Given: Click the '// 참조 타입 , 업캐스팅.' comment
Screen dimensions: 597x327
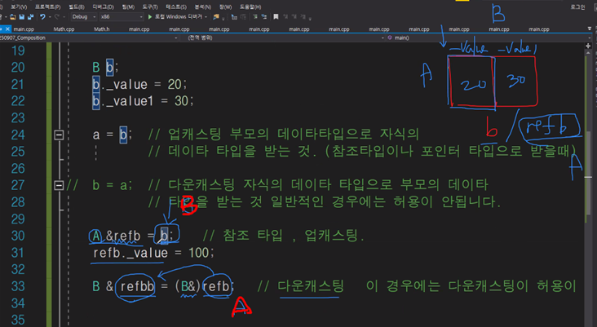Looking at the screenshot, I should (284, 236).
